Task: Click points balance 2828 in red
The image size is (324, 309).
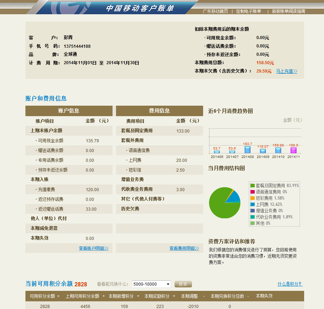Action: 80,284
